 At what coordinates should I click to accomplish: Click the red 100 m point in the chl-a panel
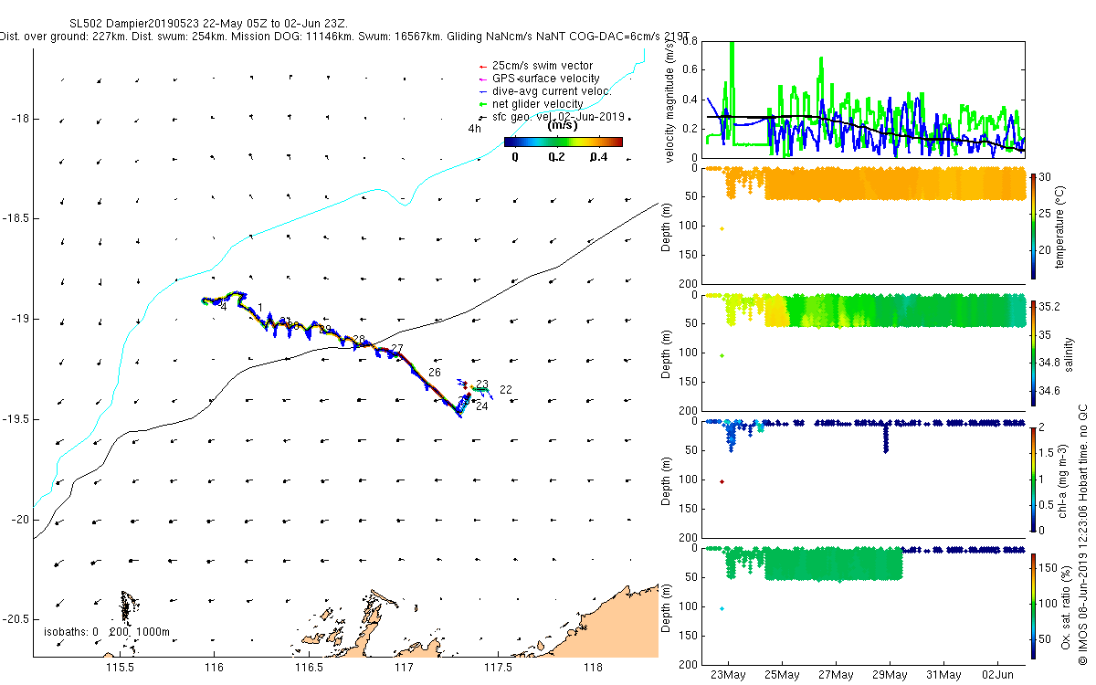(x=722, y=481)
